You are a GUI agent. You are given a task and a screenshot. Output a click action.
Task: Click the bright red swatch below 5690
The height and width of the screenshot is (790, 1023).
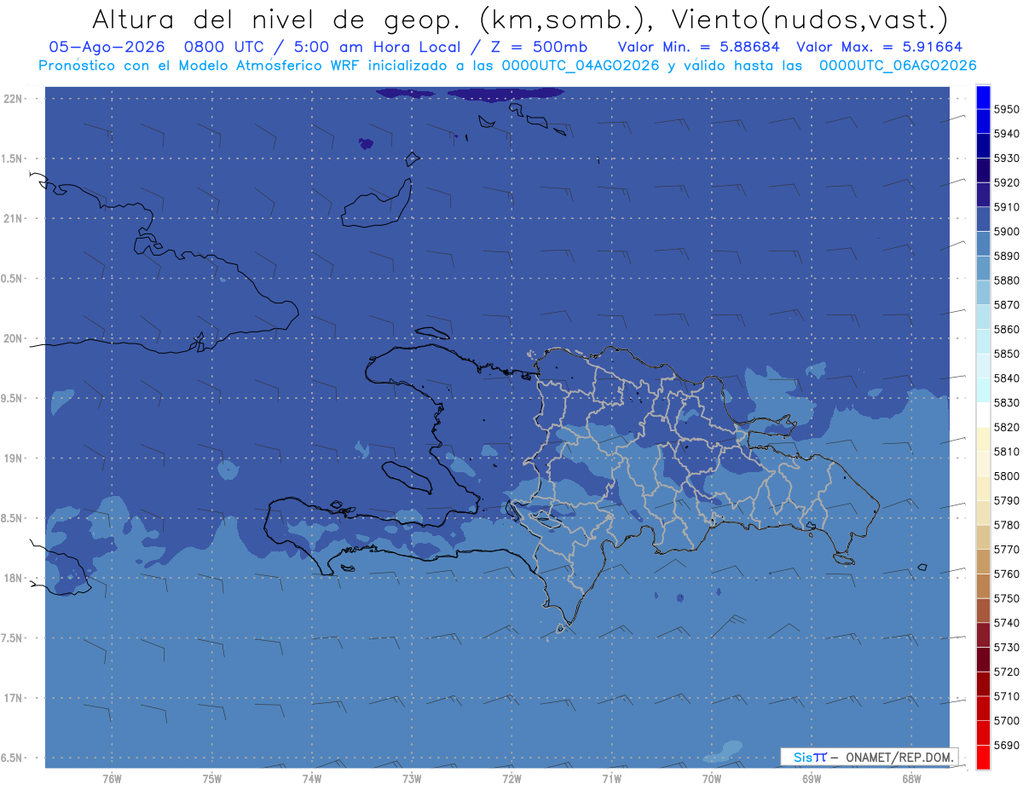click(982, 757)
